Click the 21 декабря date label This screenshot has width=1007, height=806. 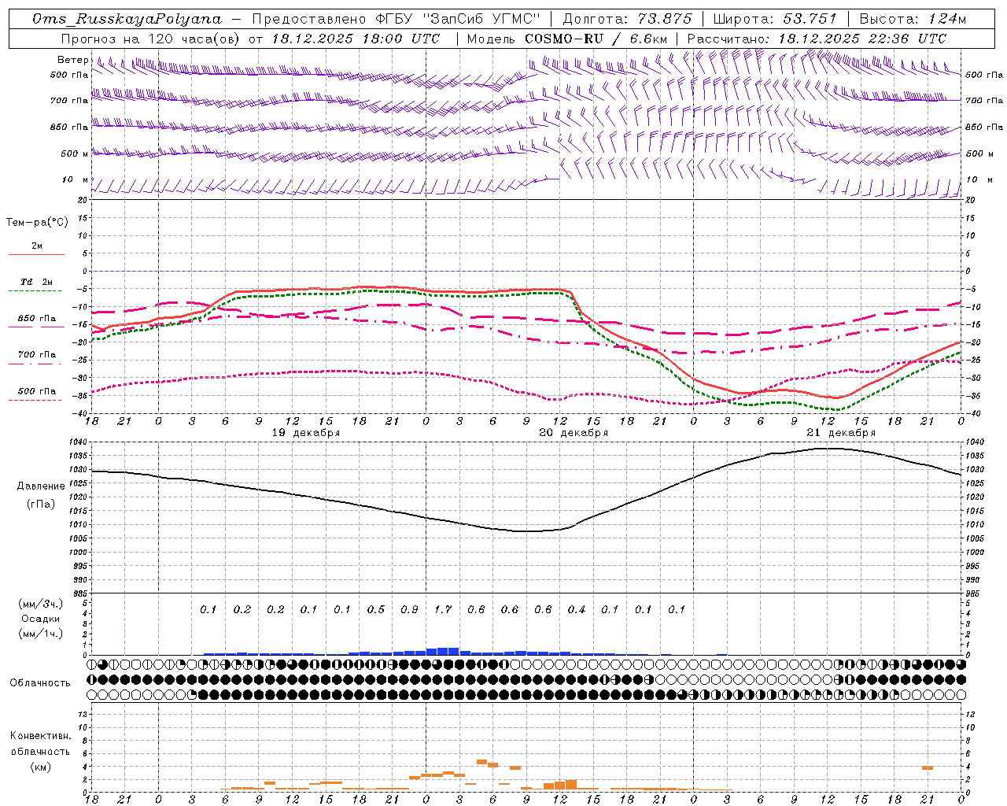point(841,433)
